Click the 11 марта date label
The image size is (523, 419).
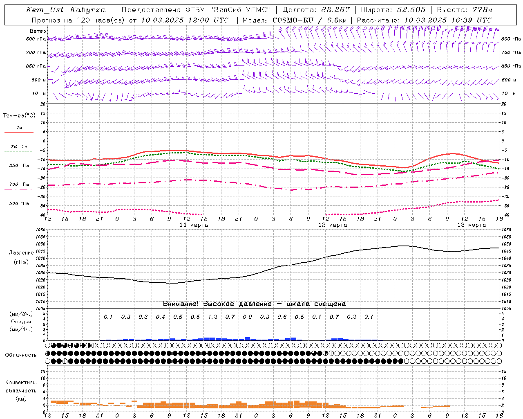tap(194, 225)
